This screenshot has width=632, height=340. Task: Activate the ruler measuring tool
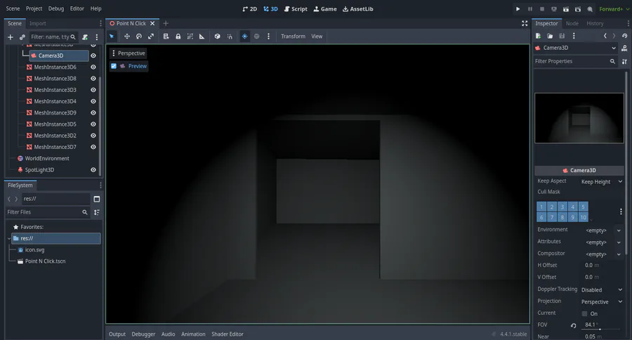click(202, 37)
